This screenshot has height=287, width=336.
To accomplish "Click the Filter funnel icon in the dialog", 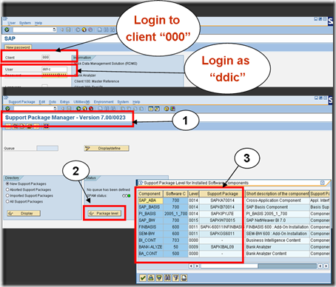I will pyautogui.click(x=175, y=278).
